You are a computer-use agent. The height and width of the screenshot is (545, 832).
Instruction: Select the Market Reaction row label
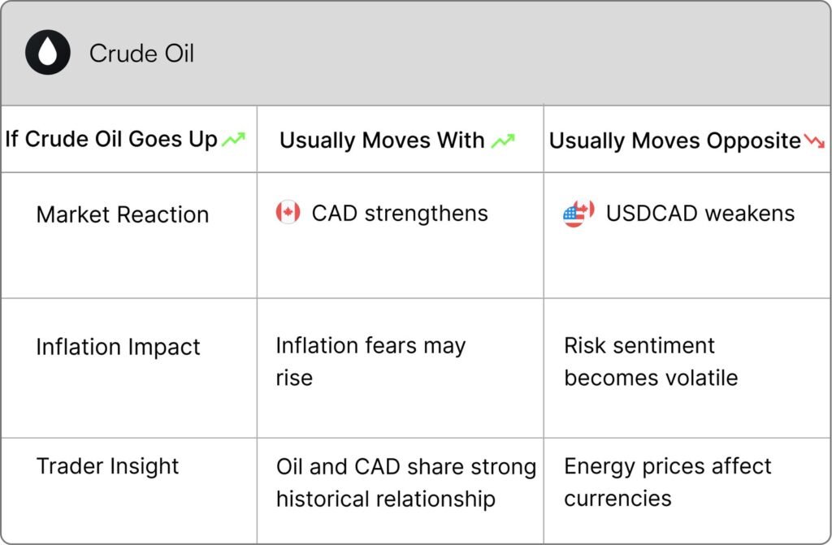click(x=123, y=214)
